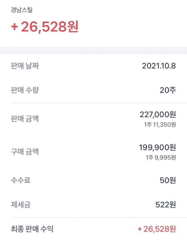The height and width of the screenshot is (241, 187).
Task: Select the 20주 quantity value
Action: [x=169, y=90]
